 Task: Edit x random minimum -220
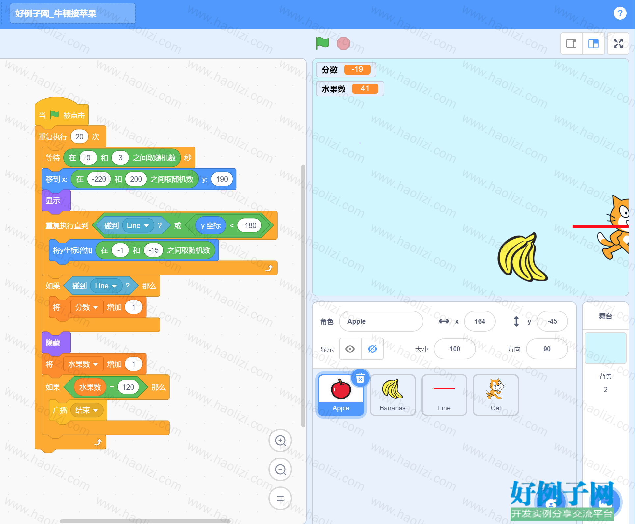point(99,179)
